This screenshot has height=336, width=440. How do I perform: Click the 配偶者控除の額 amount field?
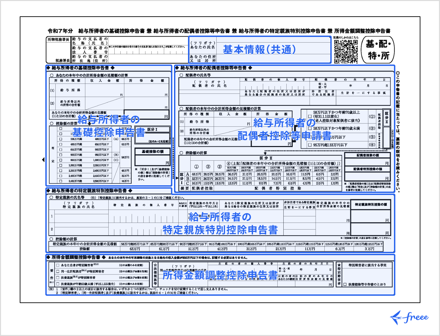(x=367, y=162)
